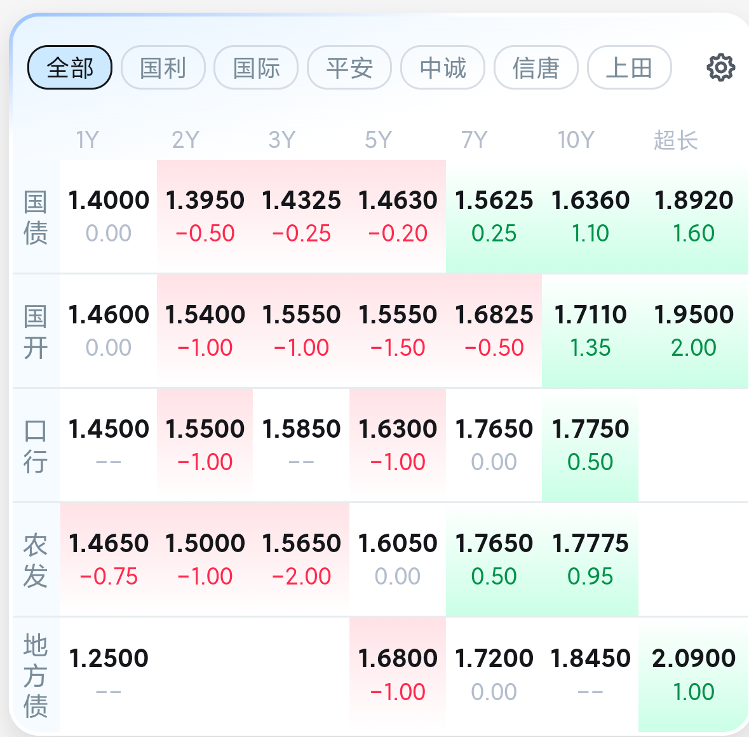This screenshot has width=749, height=737.
Task: Open the 国债 row label
Action: (x=36, y=217)
